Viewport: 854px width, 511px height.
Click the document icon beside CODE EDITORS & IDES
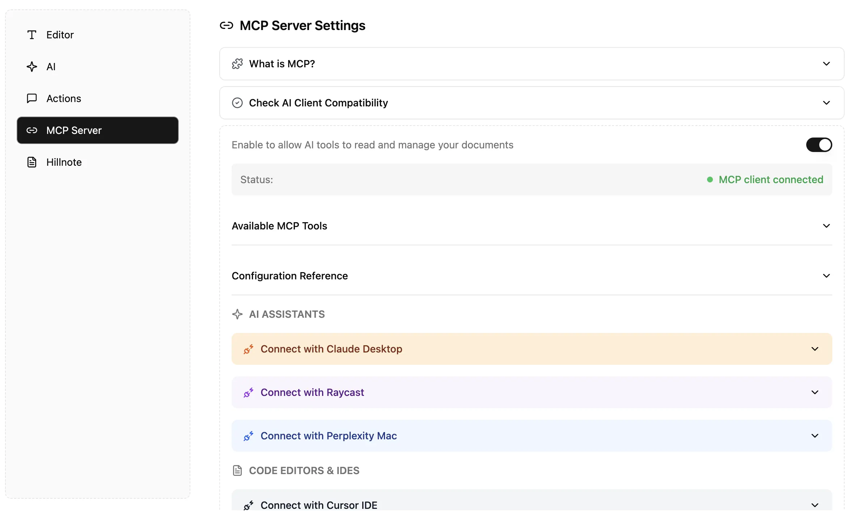[x=237, y=470]
